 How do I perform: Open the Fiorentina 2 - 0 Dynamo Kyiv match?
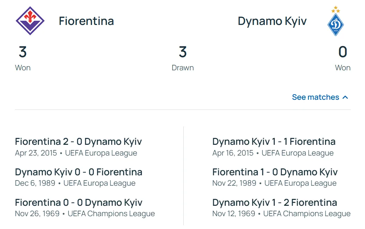(x=78, y=142)
